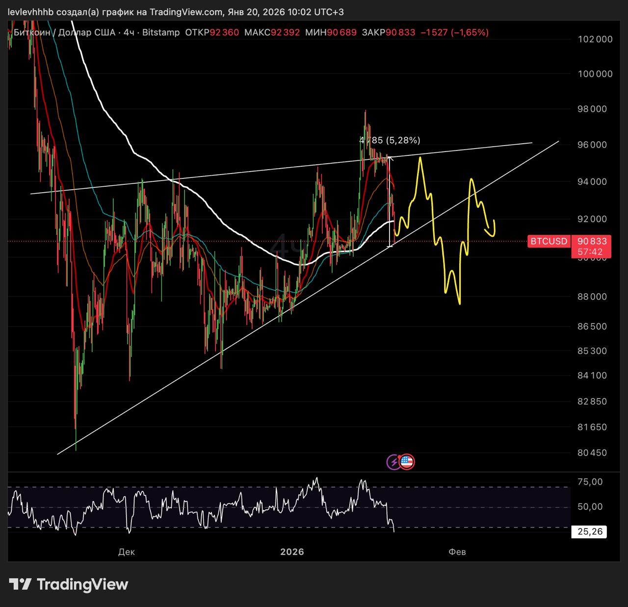Image resolution: width=628 pixels, height=607 pixels.
Task: Click the BTCUSD red price label
Action: click(548, 241)
